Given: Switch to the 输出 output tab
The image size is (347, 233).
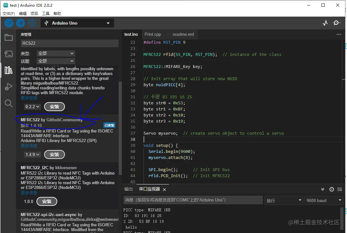Looking at the screenshot, I should [x=128, y=189].
